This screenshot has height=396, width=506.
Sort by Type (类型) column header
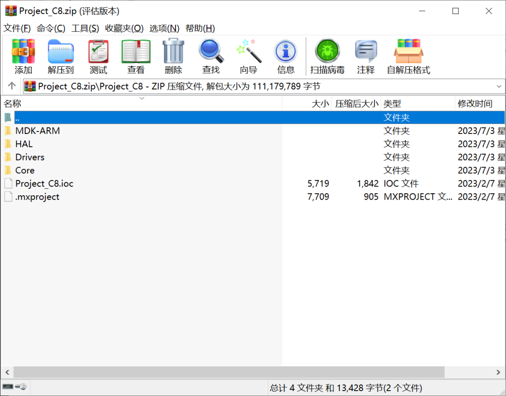coord(418,103)
